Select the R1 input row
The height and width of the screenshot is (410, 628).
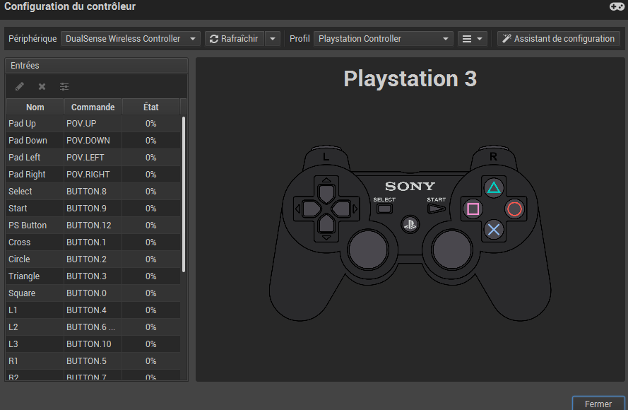point(93,361)
